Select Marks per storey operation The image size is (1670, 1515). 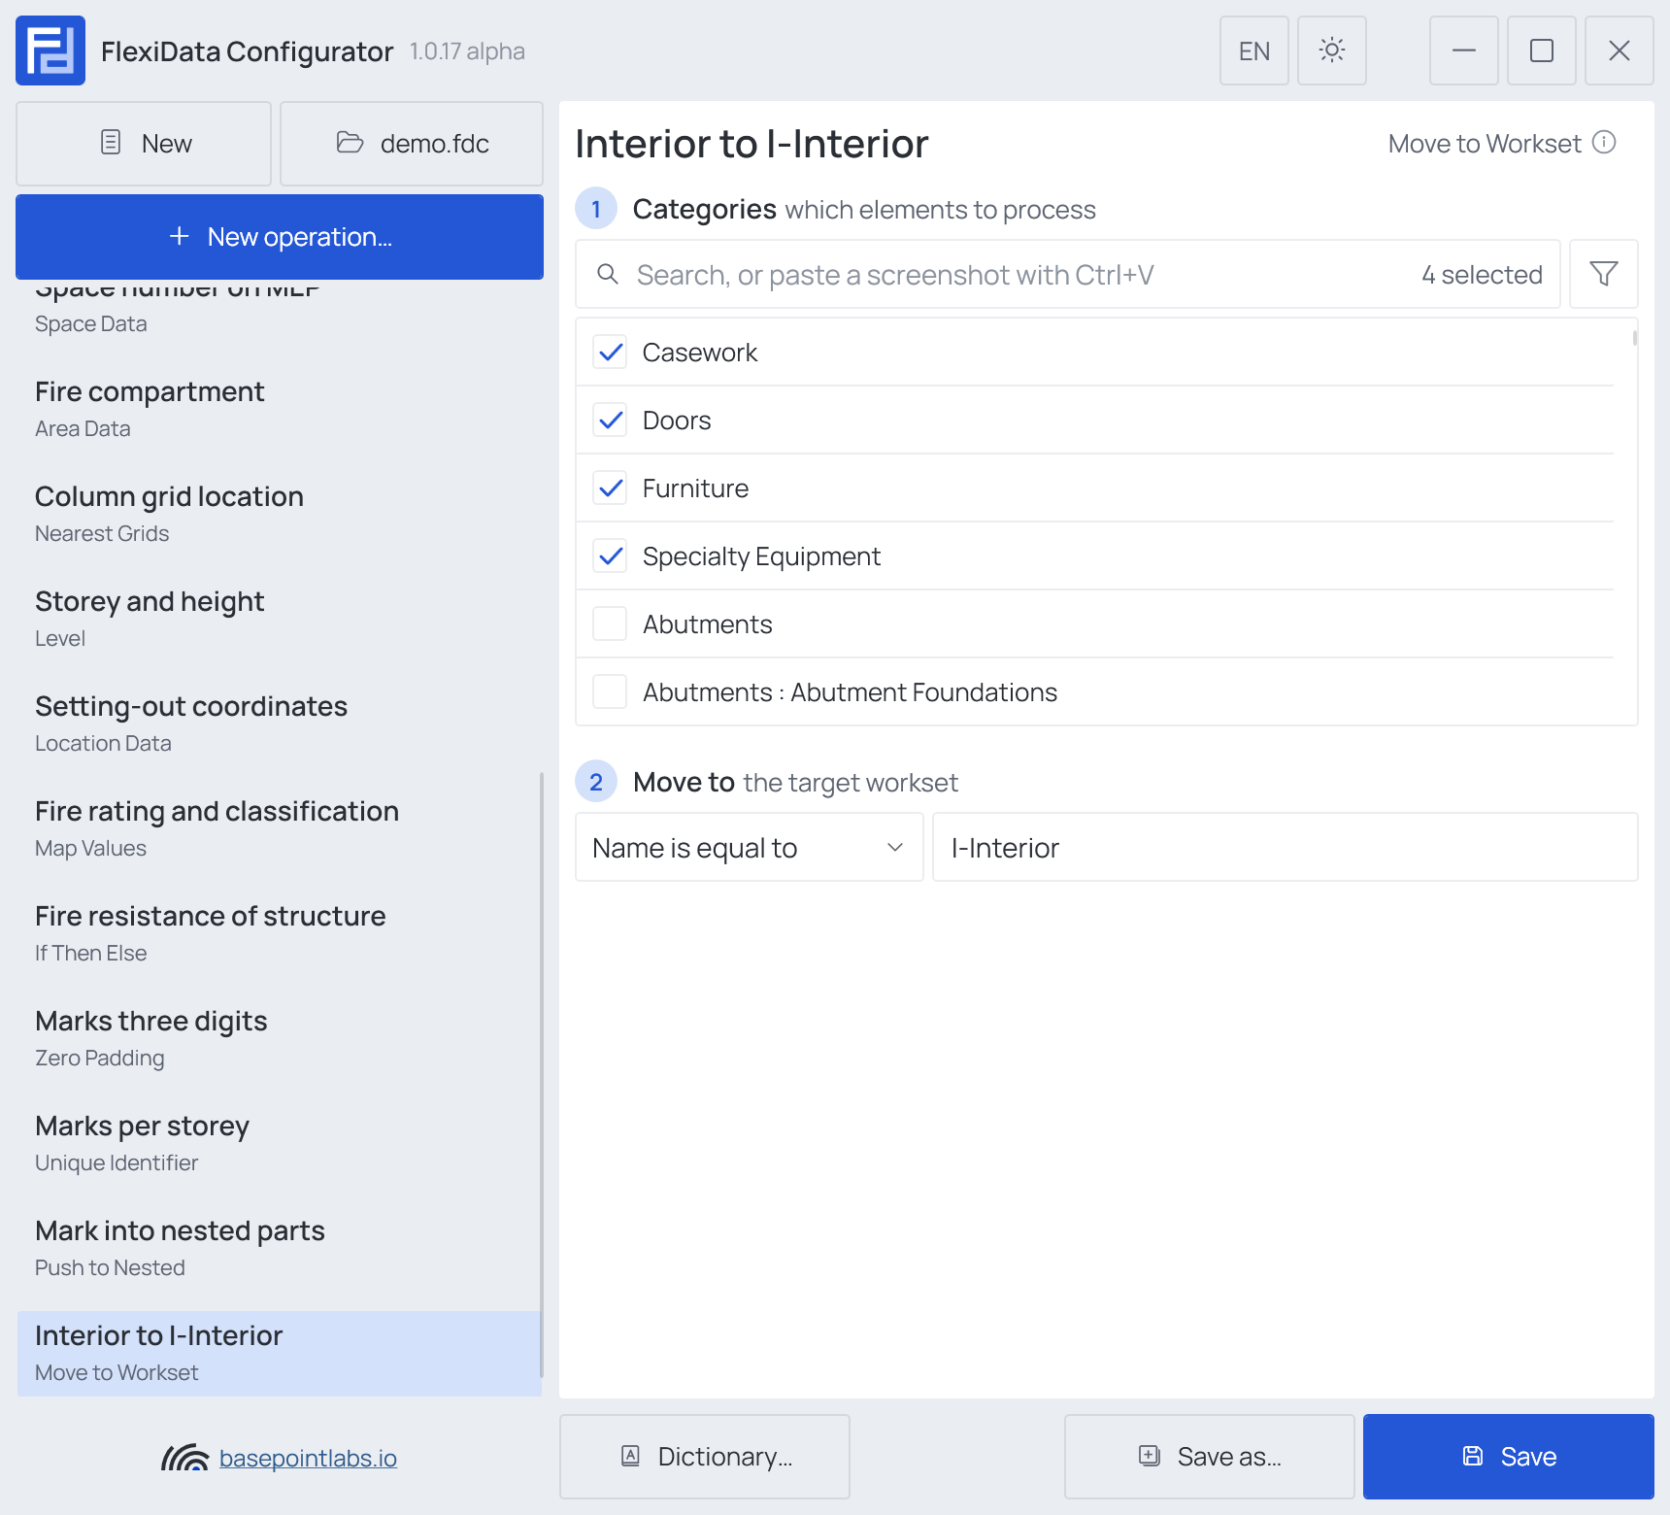click(278, 1142)
